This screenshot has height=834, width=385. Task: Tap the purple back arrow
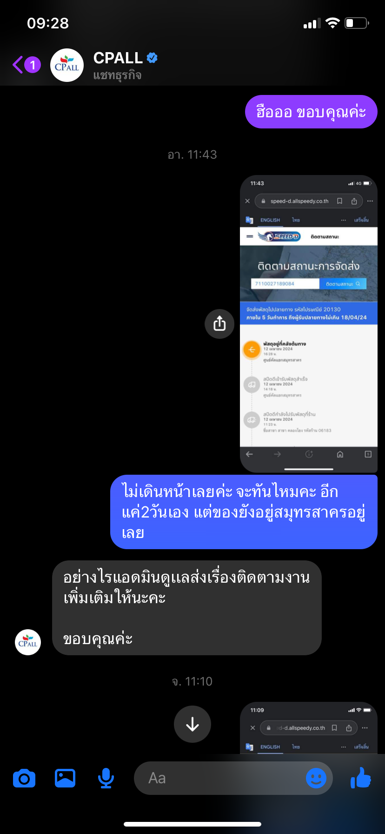click(18, 65)
